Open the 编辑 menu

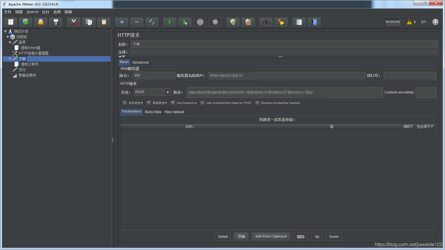click(19, 12)
